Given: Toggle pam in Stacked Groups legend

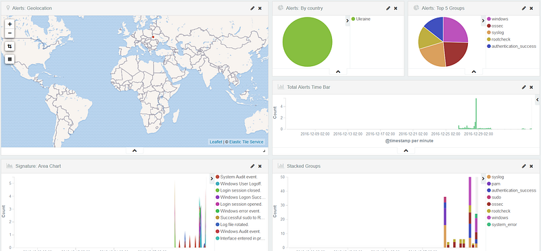Looking at the screenshot, I should 493,184.
